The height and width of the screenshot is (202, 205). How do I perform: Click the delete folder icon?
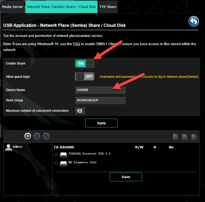[x=185, y=137]
